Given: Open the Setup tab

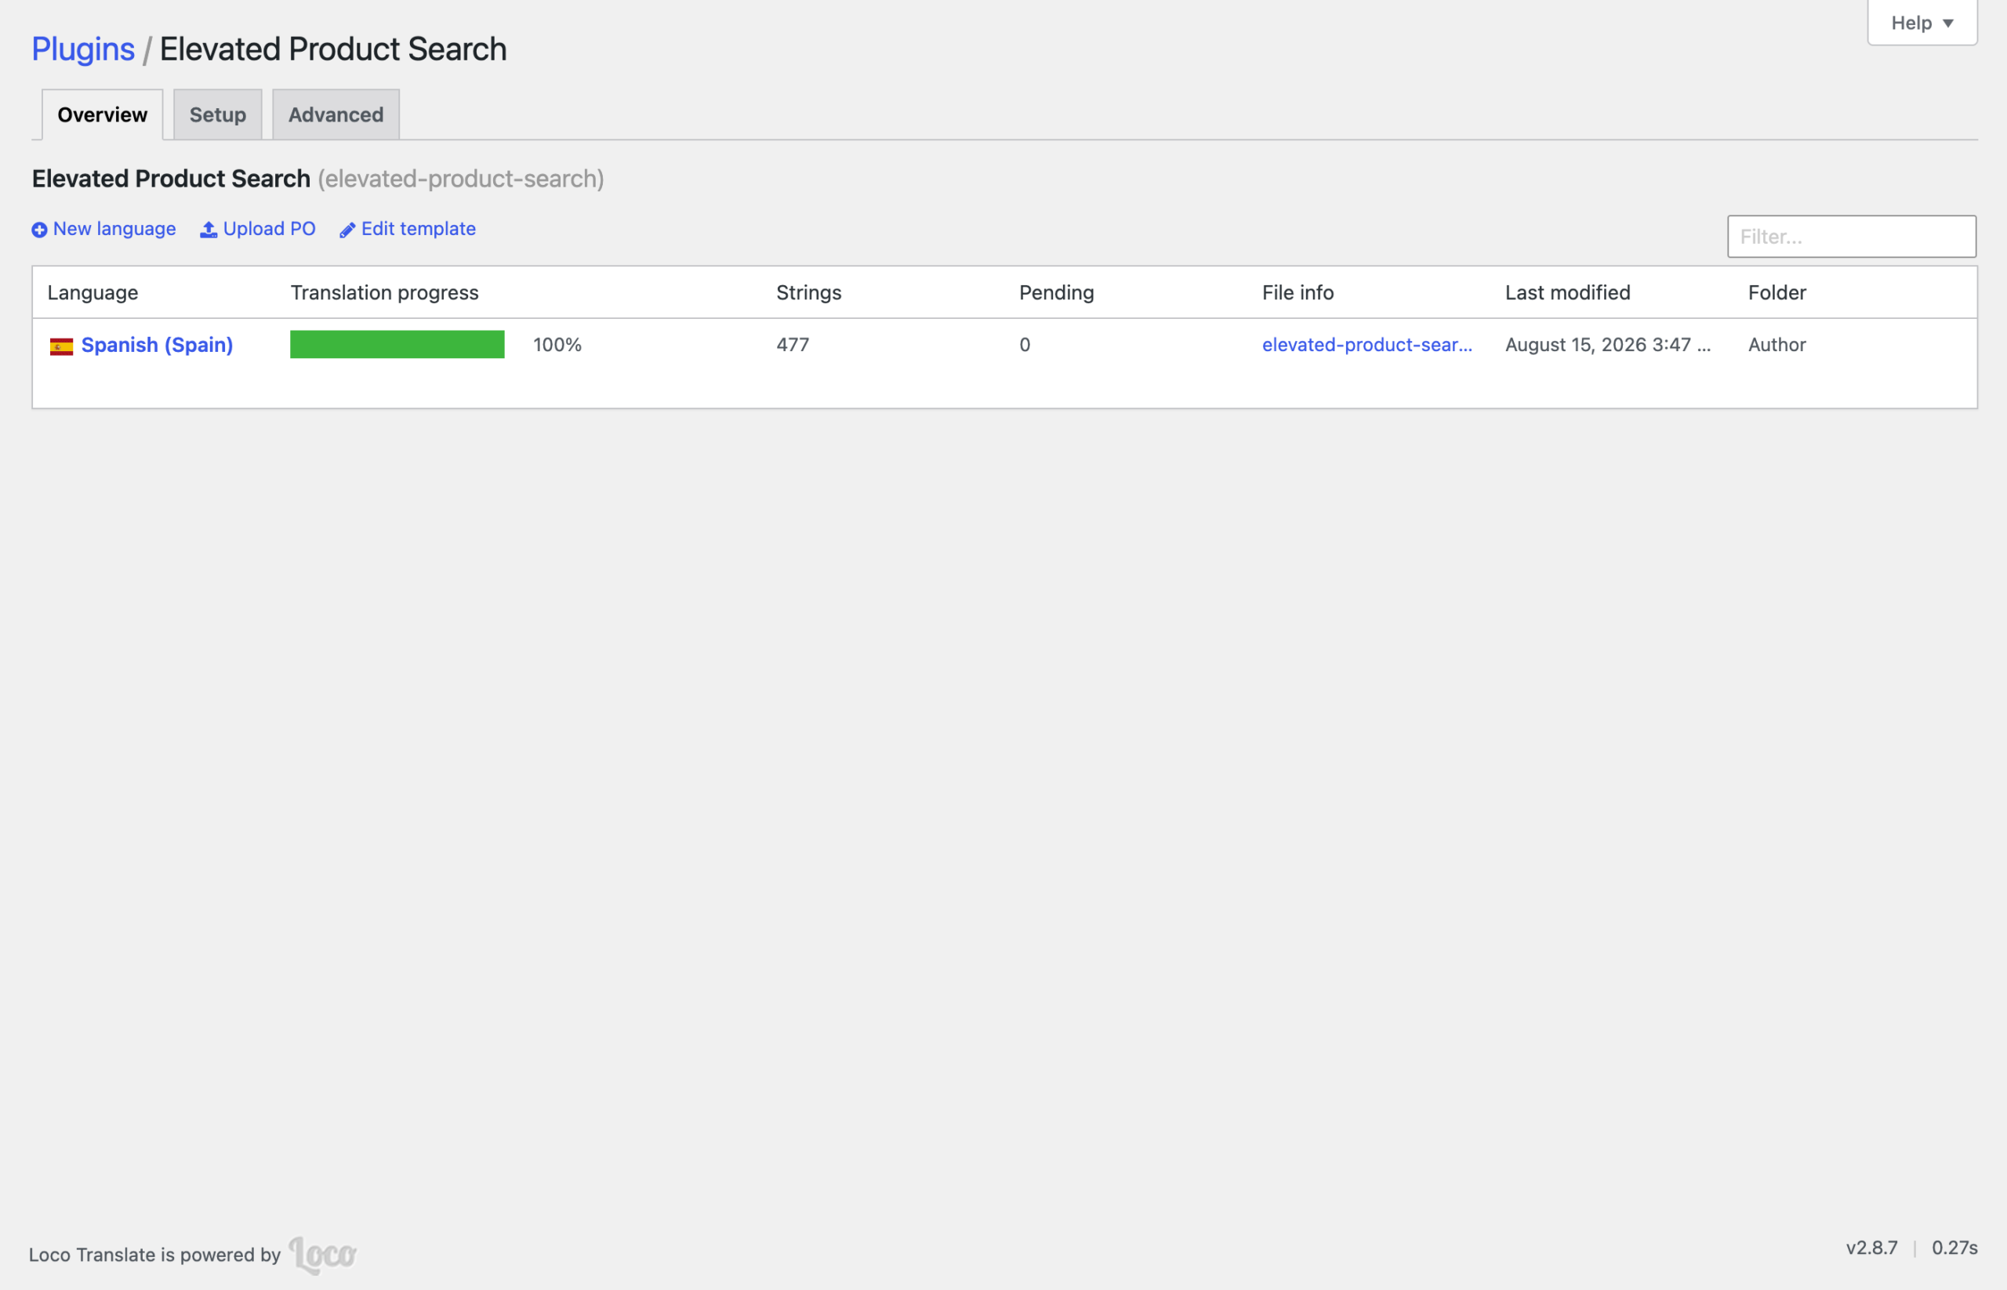Looking at the screenshot, I should point(218,114).
